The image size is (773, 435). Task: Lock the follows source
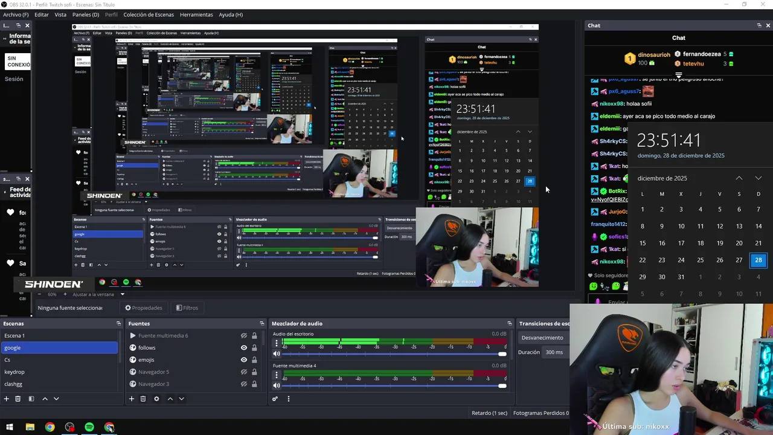tap(254, 348)
